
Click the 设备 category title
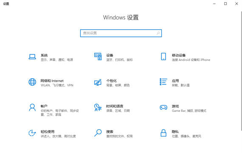pyautogui.click(x=110, y=55)
